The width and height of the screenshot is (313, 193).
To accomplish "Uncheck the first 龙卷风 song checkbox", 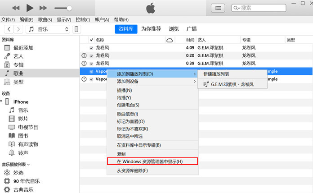I will [92, 48].
